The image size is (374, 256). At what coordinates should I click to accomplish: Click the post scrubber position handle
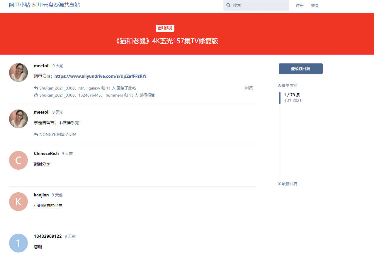pos(280,98)
